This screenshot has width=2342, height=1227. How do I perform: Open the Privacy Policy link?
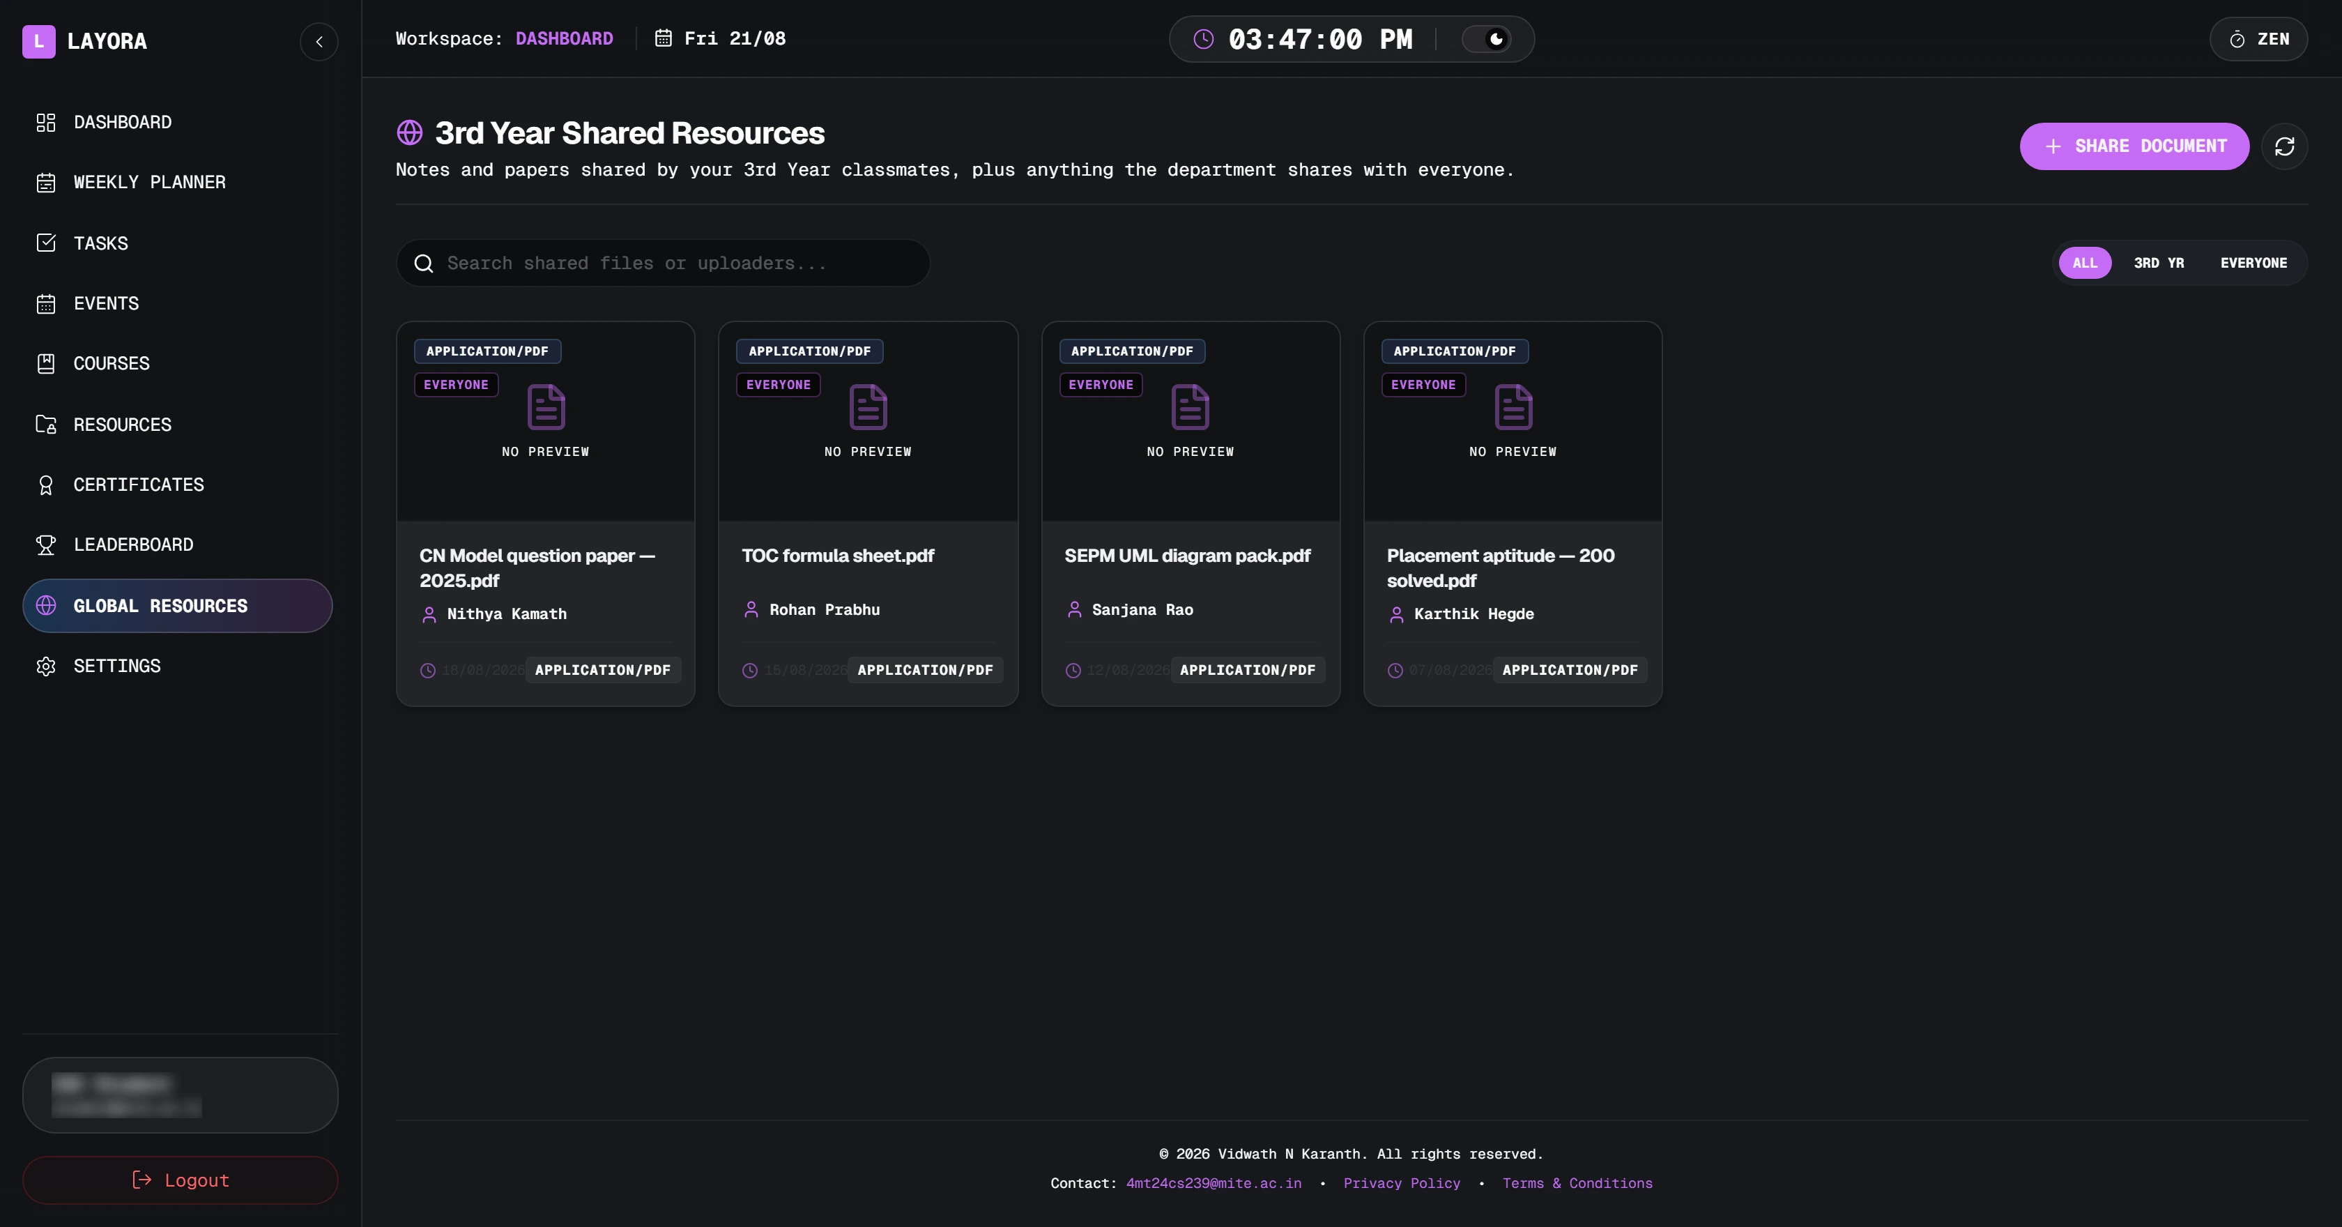[x=1401, y=1182]
